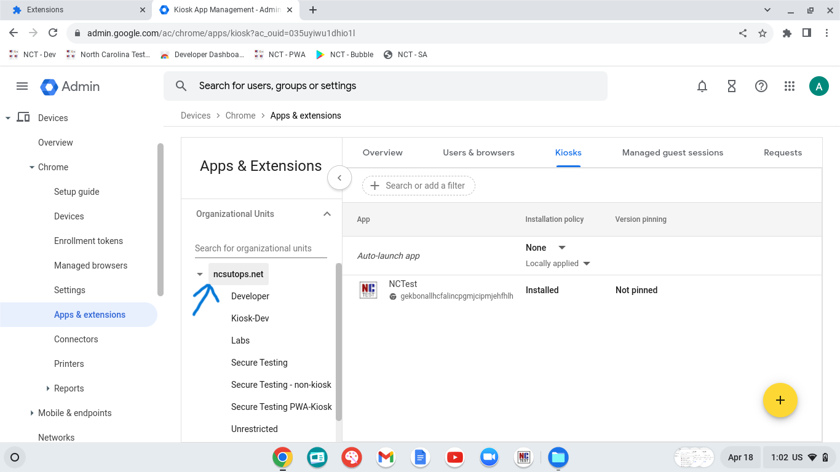This screenshot has height=472, width=840.
Task: Reload the page
Action: point(53,33)
